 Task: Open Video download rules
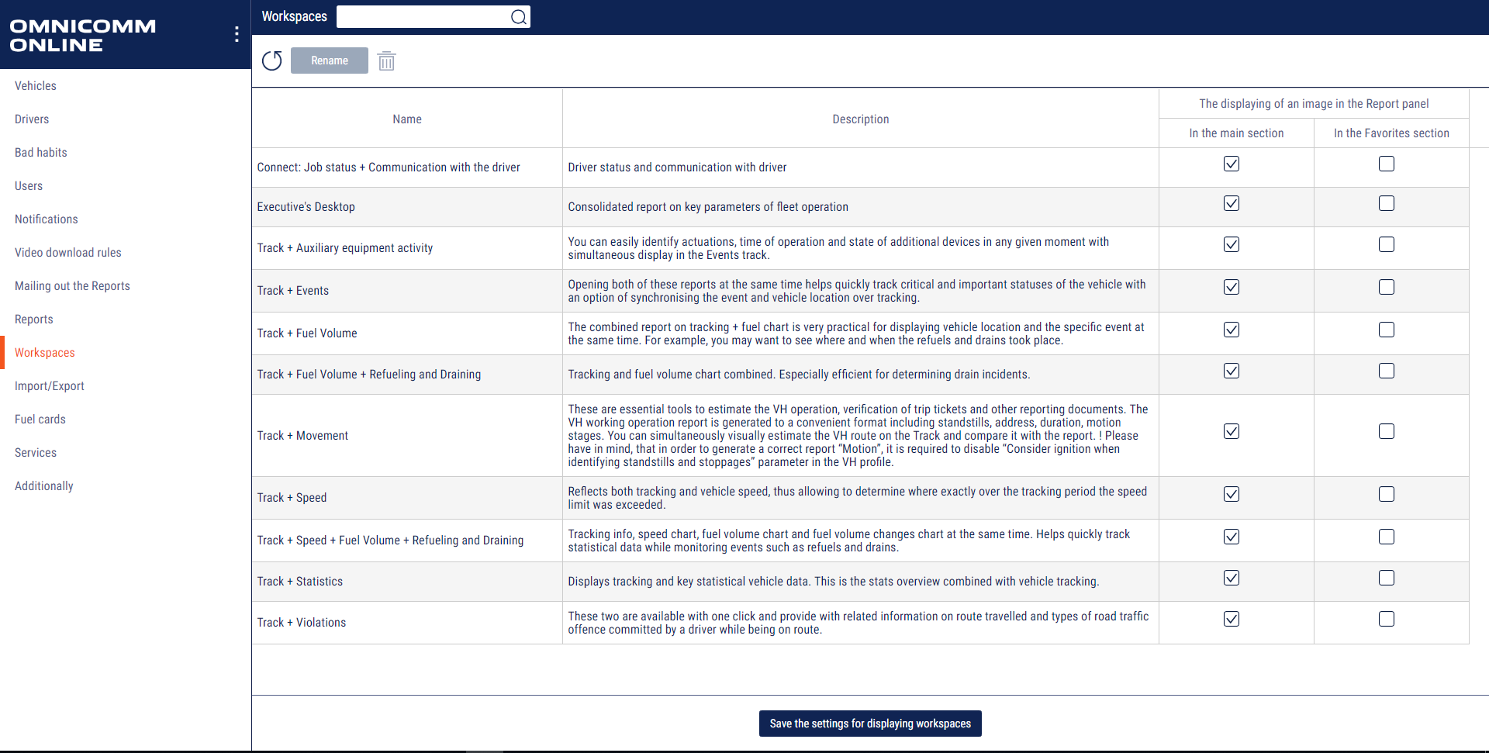point(68,253)
